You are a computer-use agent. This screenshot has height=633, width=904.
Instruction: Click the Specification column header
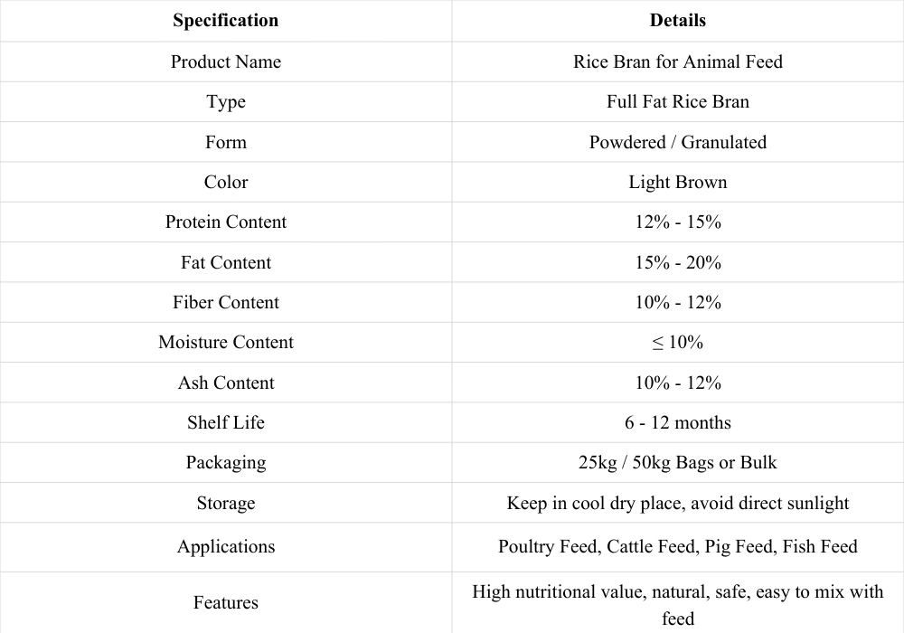coord(225,20)
